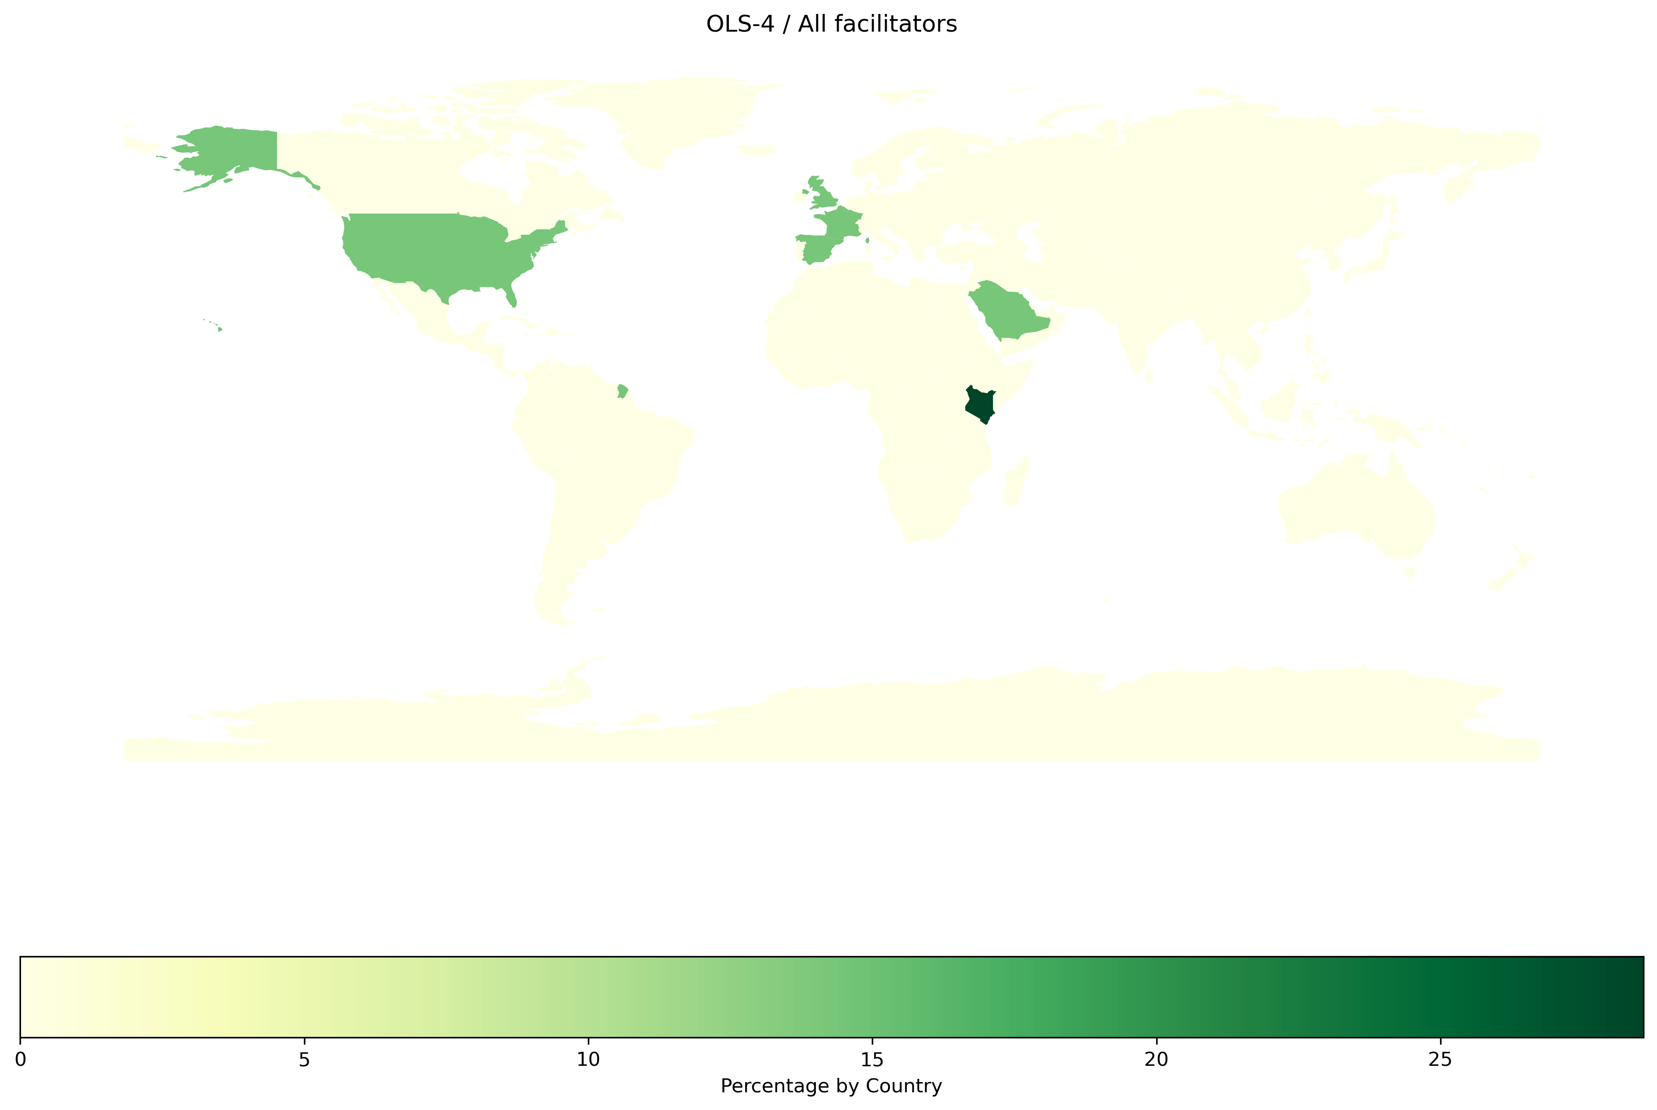Select the green contiguous United States region
Viewport: 1657px width, 1110px height.
click(x=439, y=251)
